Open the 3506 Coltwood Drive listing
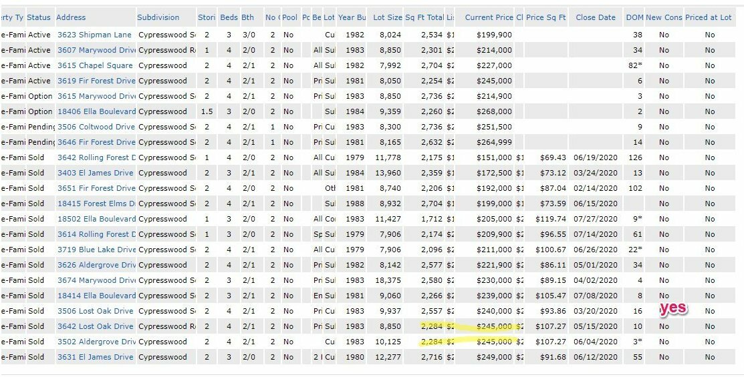Image resolution: width=744 pixels, height=377 pixels. point(94,127)
